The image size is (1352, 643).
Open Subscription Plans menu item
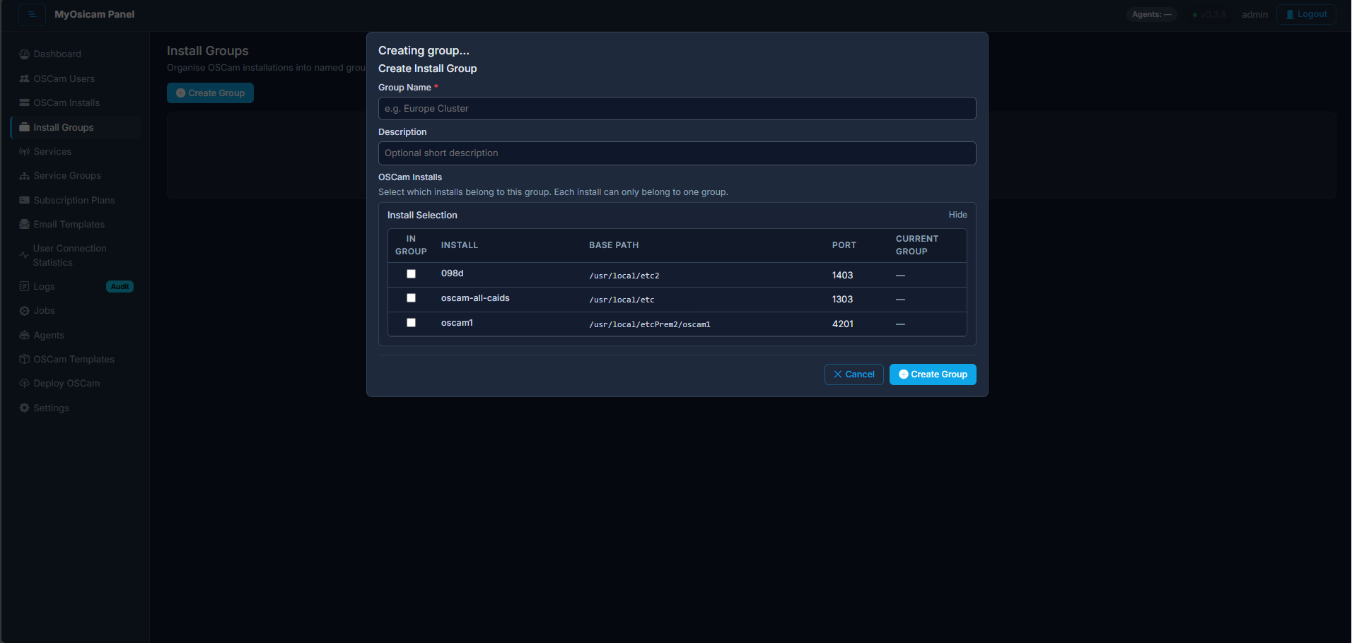(x=74, y=200)
